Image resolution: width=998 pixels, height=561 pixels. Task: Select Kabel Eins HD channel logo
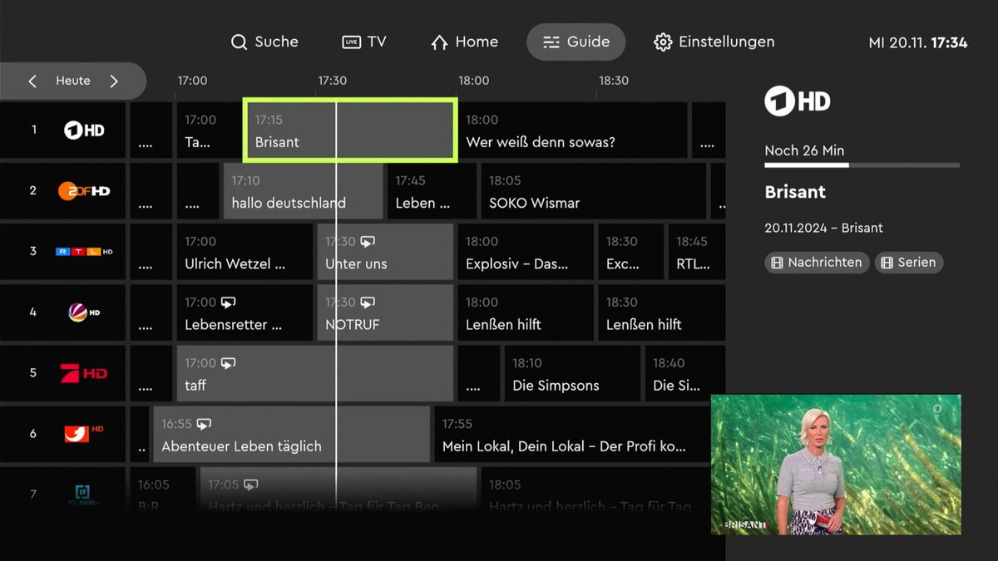85,433
